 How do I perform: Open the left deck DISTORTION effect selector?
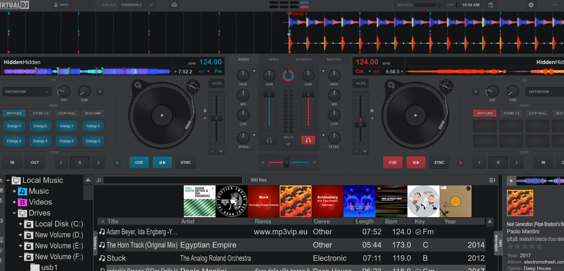[26, 92]
